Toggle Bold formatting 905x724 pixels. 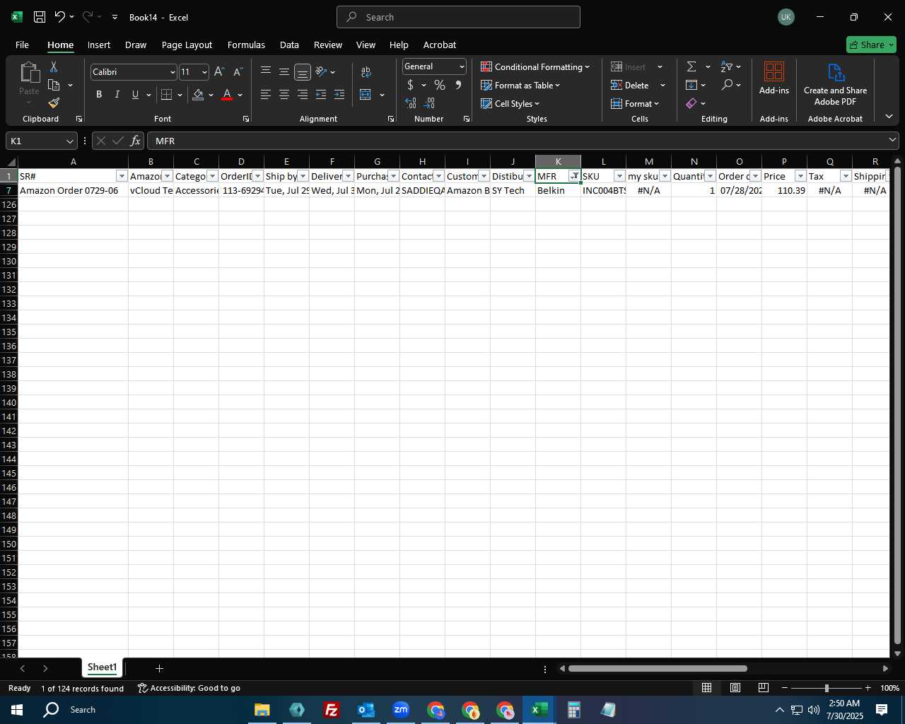(x=99, y=94)
